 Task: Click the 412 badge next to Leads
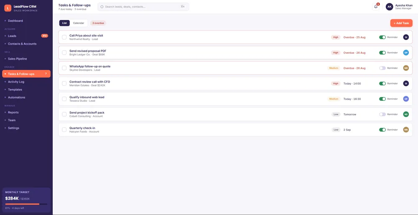click(45, 36)
